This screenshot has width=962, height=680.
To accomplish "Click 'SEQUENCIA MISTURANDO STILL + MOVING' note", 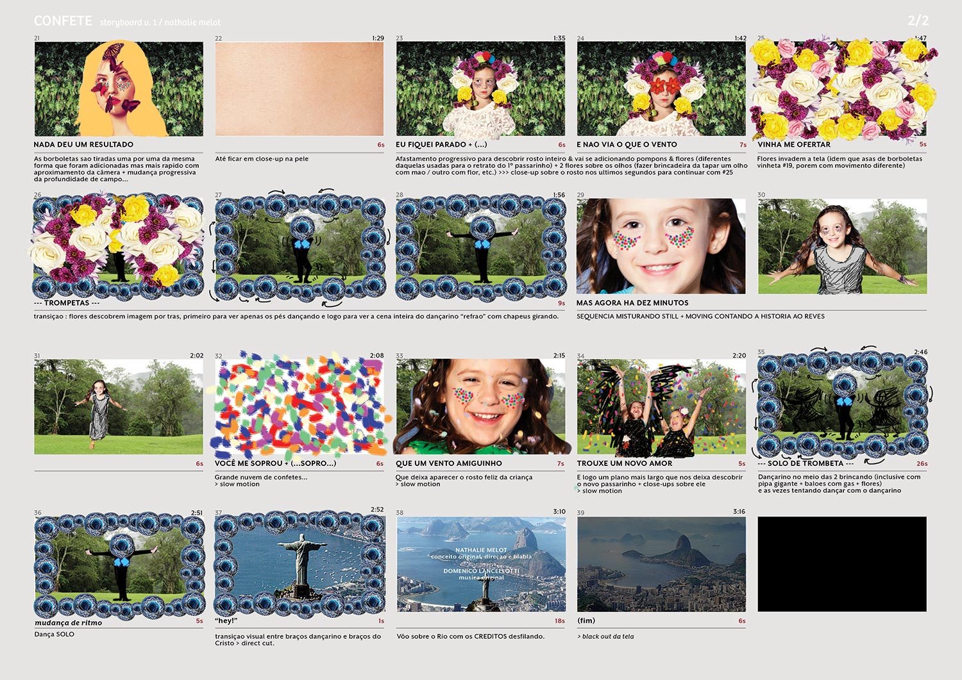I will tap(700, 317).
